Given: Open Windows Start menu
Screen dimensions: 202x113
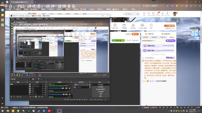Looking at the screenshot, I should click(x=3, y=111).
